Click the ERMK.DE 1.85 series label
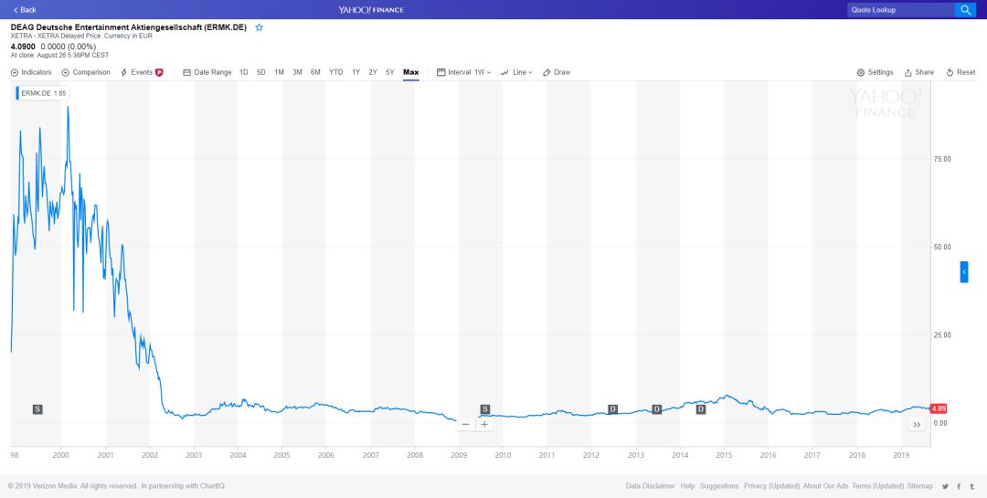The height and width of the screenshot is (498, 987). pyautogui.click(x=42, y=93)
